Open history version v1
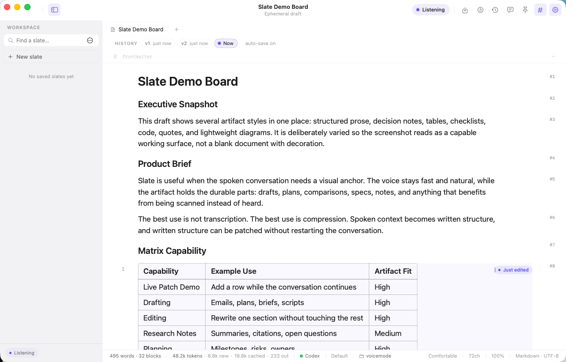The width and height of the screenshot is (566, 362). [x=158, y=43]
